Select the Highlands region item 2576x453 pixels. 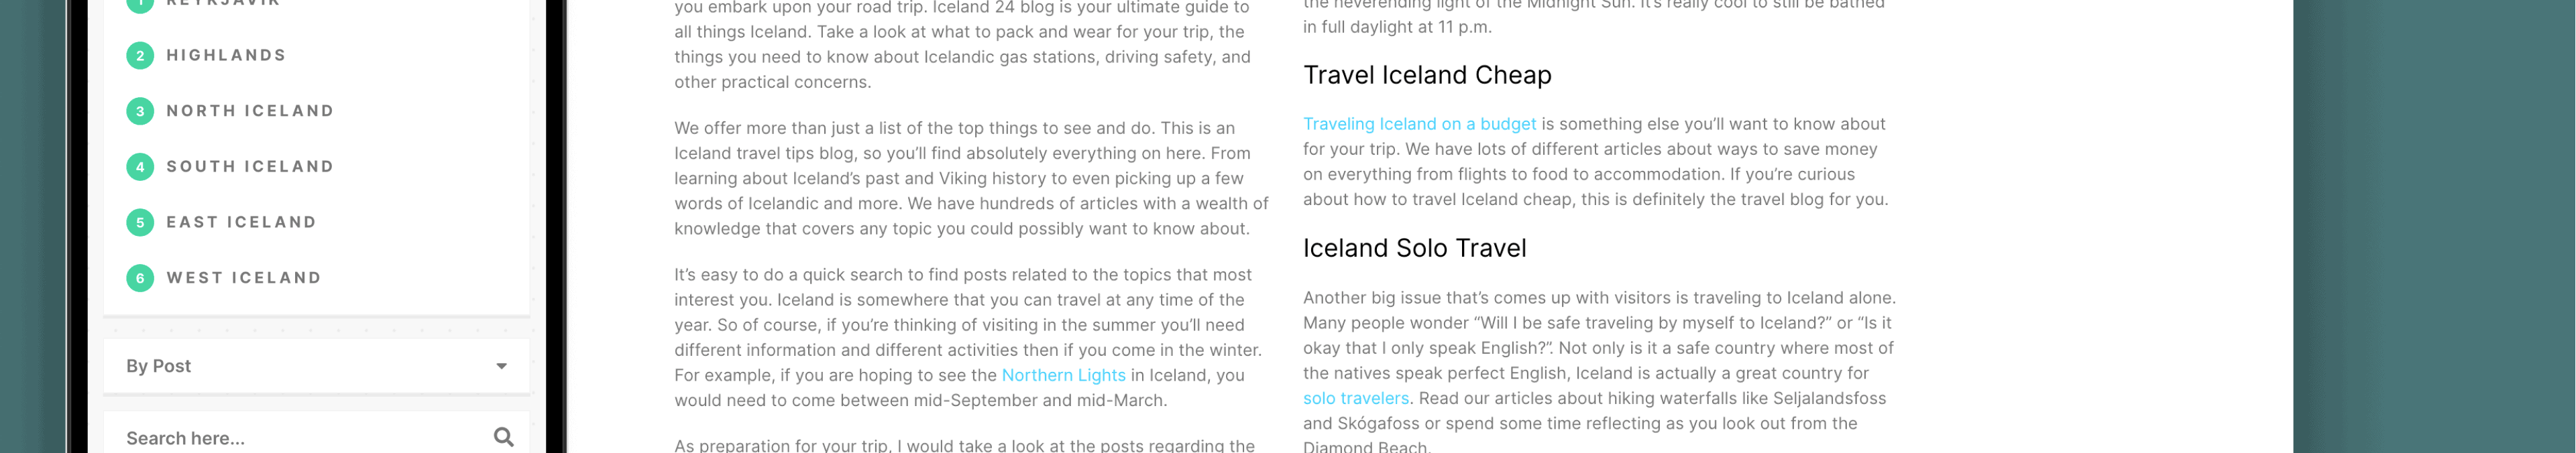[226, 56]
